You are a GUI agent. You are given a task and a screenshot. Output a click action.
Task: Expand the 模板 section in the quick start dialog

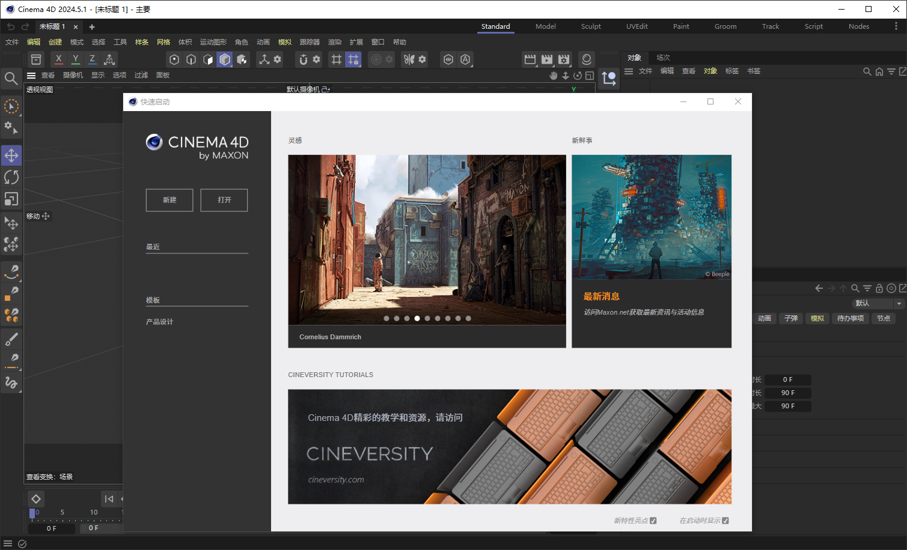pyautogui.click(x=153, y=300)
